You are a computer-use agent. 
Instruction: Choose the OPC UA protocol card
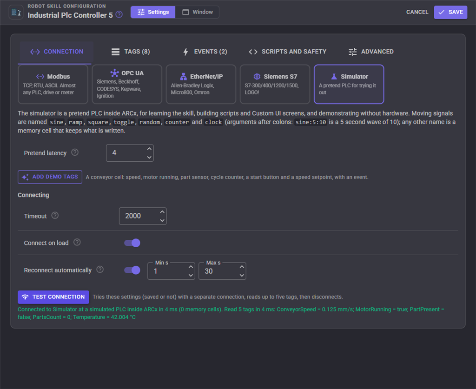[x=127, y=85]
